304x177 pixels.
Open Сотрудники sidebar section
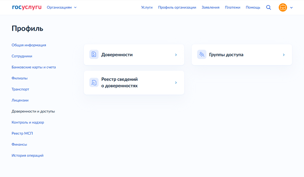tap(22, 56)
